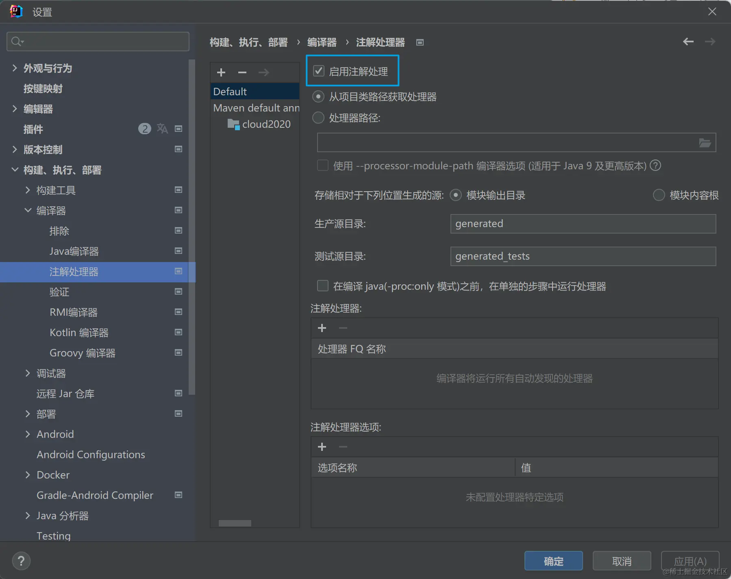The image size is (731, 579).
Task: Navigate forward with the right arrow
Action: coord(710,42)
